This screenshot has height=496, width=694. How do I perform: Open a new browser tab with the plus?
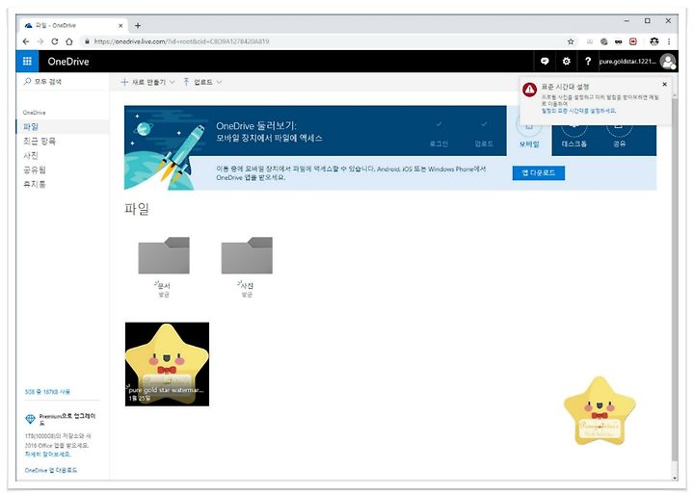pyautogui.click(x=138, y=26)
